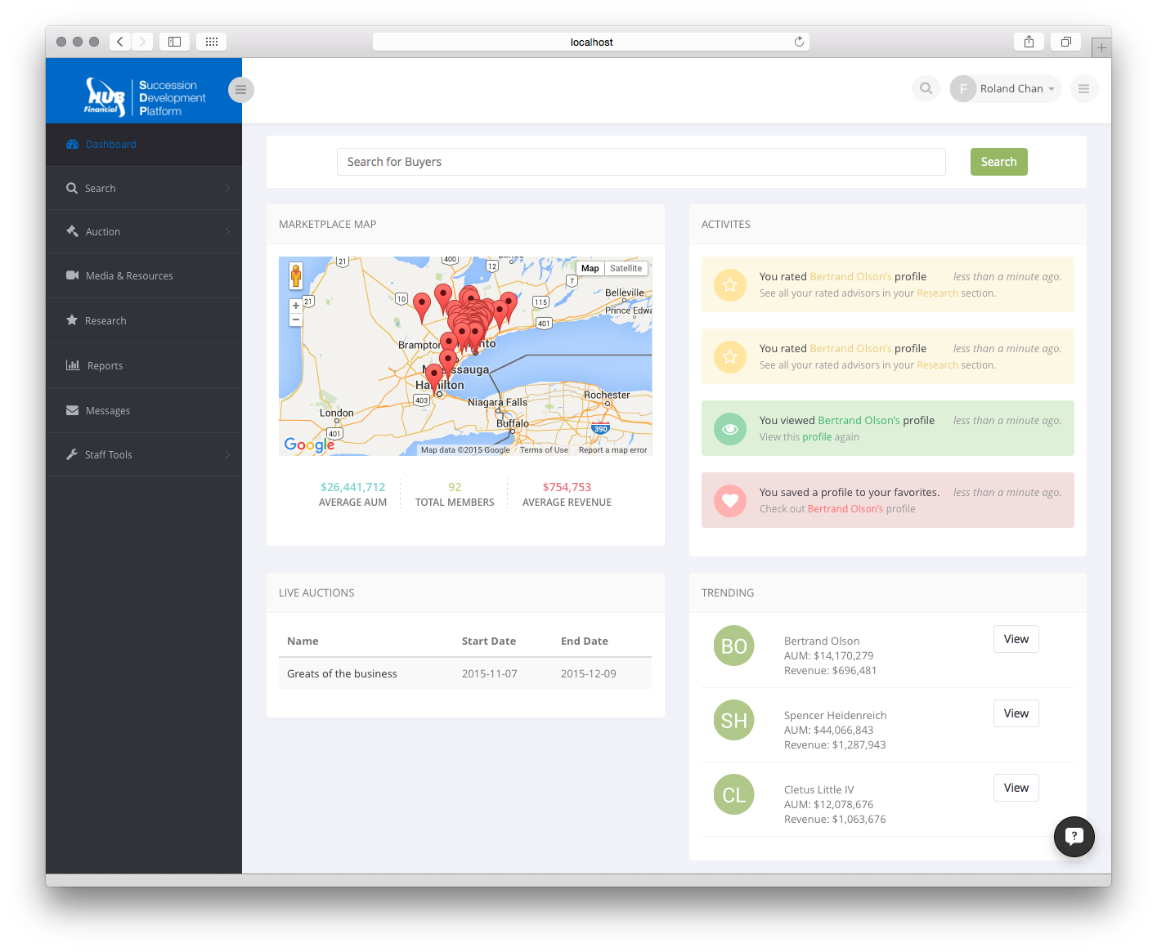Open the help chat bubble icon
This screenshot has width=1157, height=952.
1074,836
